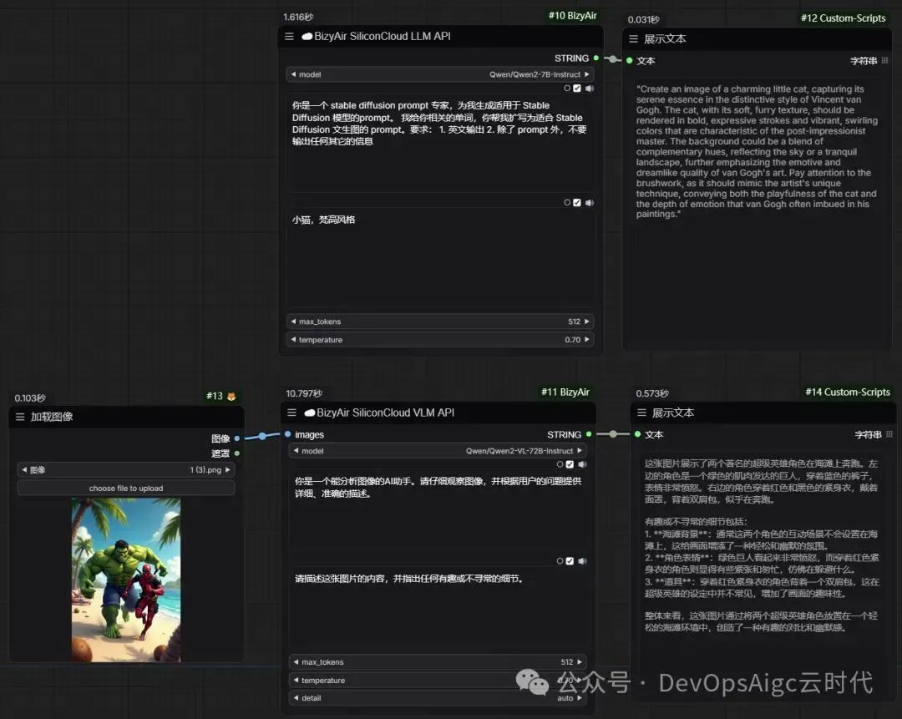The height and width of the screenshot is (719, 902).
Task: Click the previous arrow on the LLM model selector
Action: [x=293, y=74]
